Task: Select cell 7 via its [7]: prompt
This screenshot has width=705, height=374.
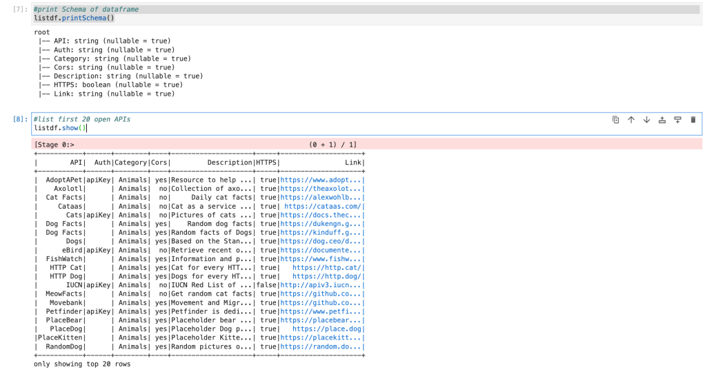Action: click(x=20, y=9)
